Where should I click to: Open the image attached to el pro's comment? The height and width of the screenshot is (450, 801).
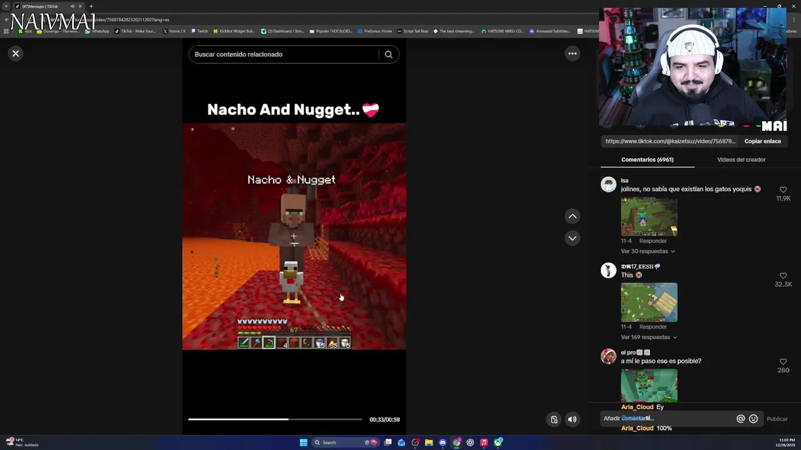tap(649, 386)
